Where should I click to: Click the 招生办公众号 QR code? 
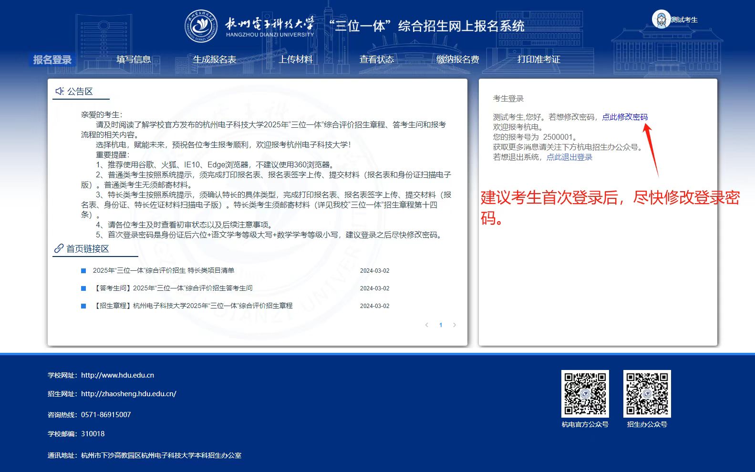click(x=647, y=394)
